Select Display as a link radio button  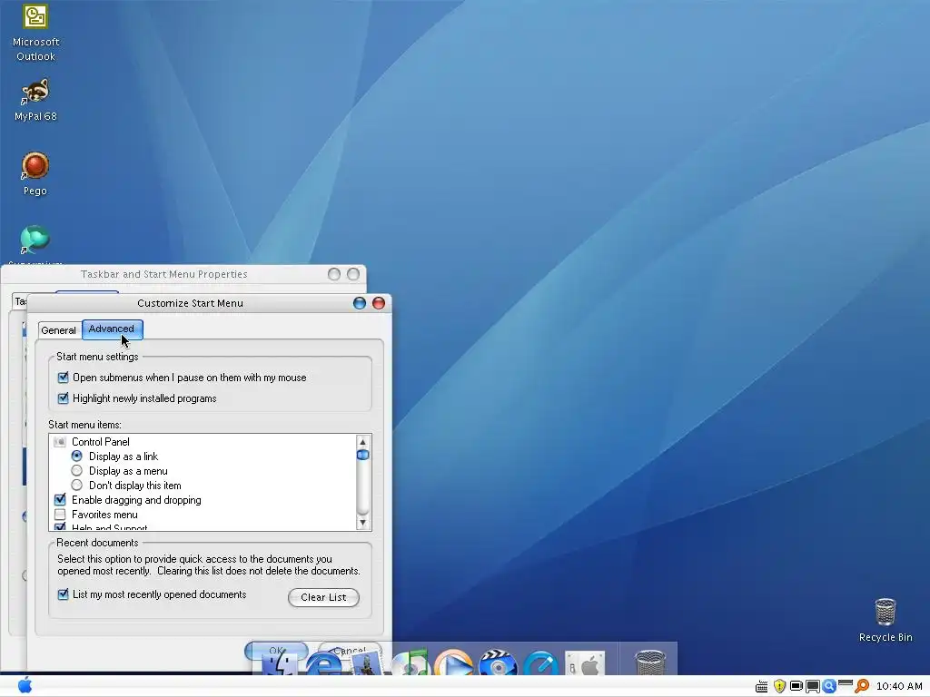76,456
